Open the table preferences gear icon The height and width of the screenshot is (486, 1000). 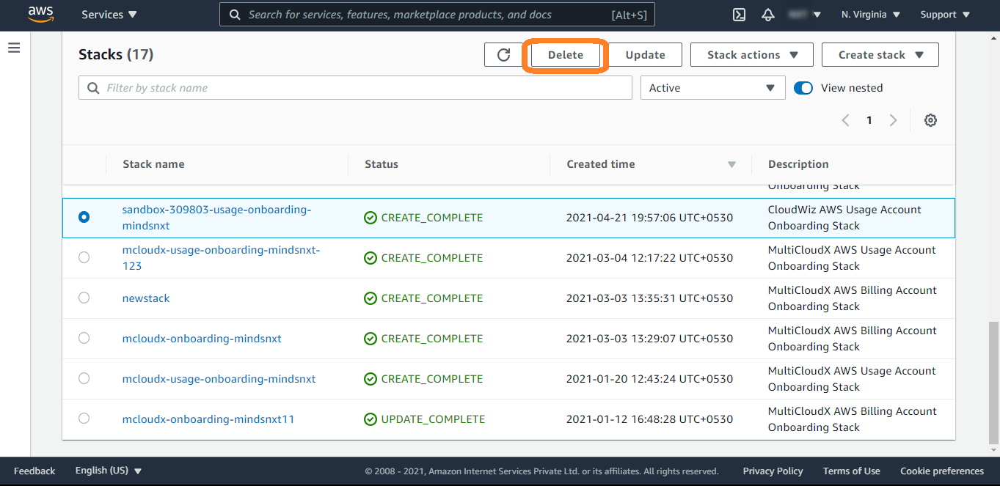pos(930,120)
